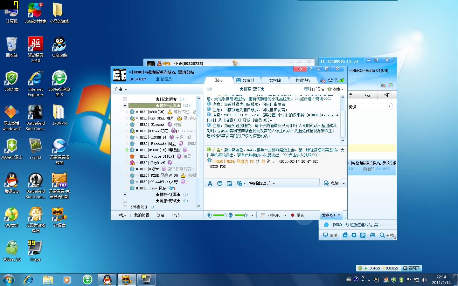Click status dot beside =|HERO|=SOUL[CN]
458x286 pixels.
(127, 150)
